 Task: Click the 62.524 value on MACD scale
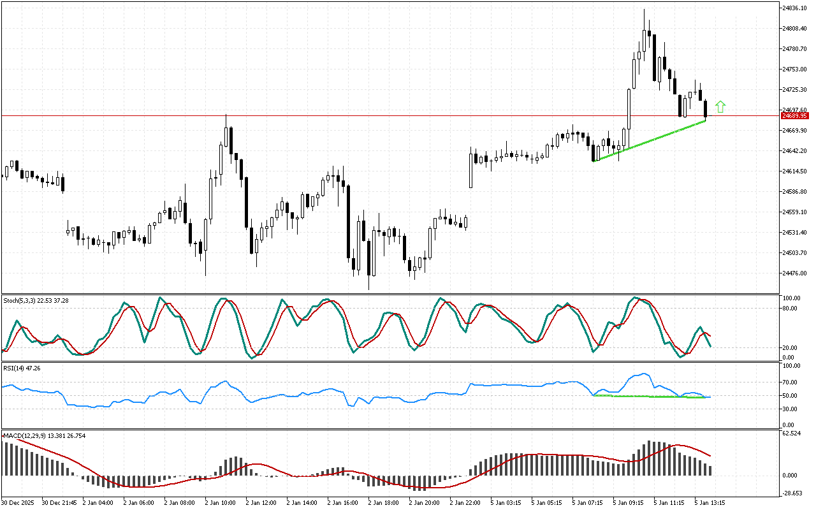coord(791,434)
